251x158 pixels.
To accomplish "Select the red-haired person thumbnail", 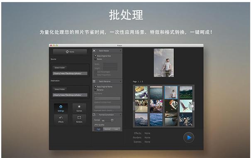I will (x=171, y=106).
